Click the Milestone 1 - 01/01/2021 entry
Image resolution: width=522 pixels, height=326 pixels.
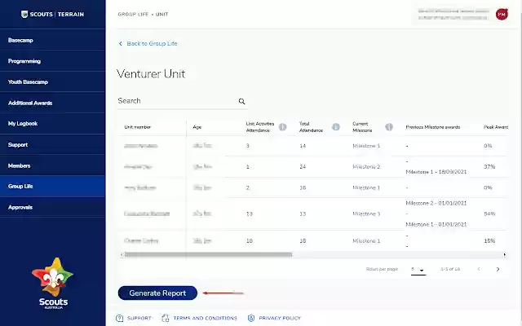[436, 225]
